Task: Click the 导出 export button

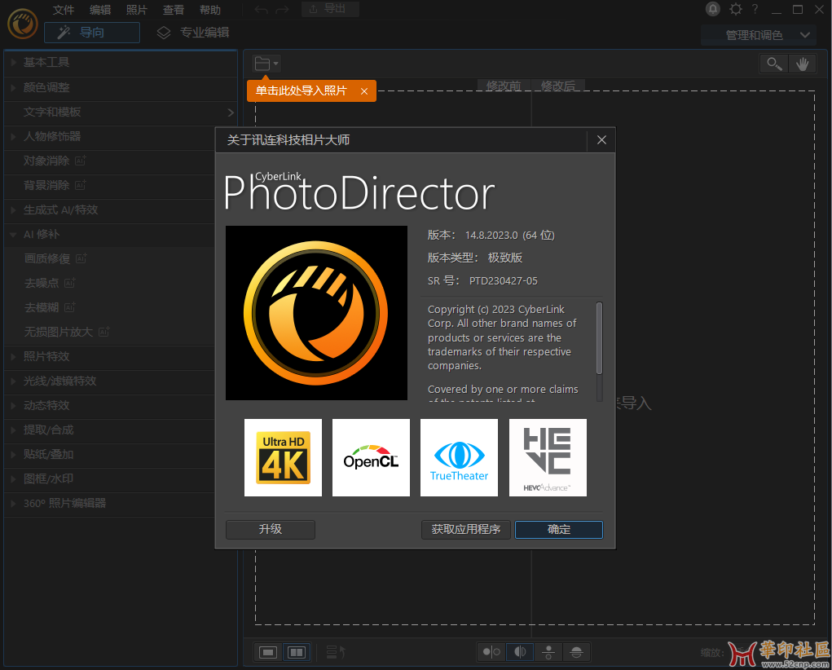Action: (330, 9)
